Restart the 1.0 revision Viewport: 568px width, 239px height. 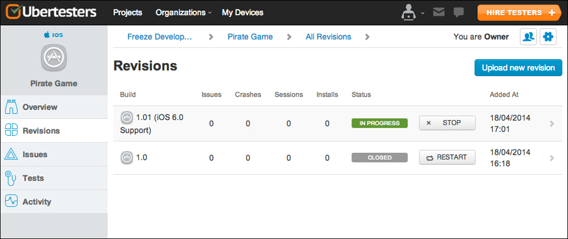click(447, 157)
